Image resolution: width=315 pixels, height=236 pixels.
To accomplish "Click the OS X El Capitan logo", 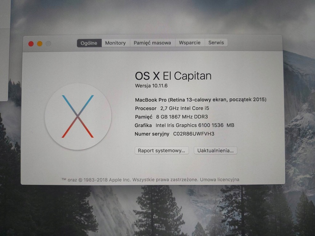I will tap(78, 116).
